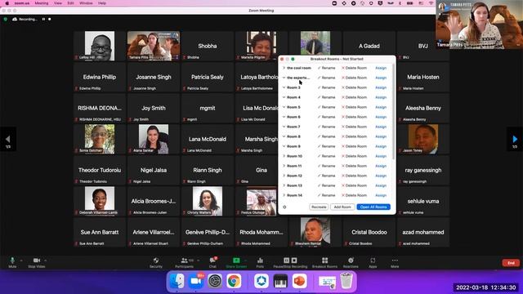The width and height of the screenshot is (523, 294).
Task: Open the piano keyboard app in Dock
Action: coord(280,281)
